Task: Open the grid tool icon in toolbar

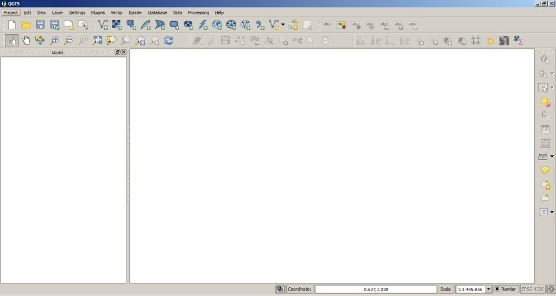Action: point(476,41)
